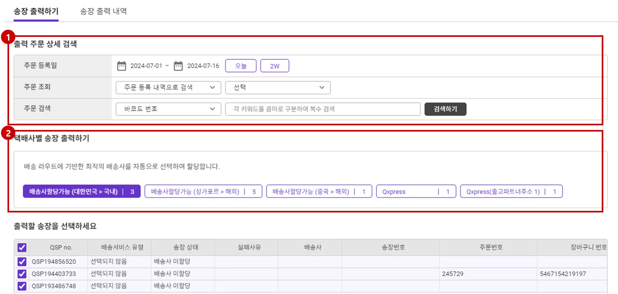Toggle the select-all checkbox in table header

pos(22,247)
